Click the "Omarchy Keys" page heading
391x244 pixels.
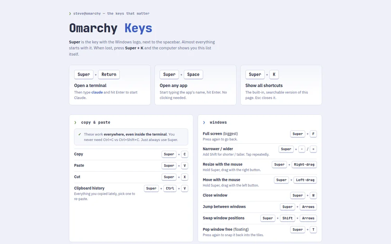click(111, 28)
